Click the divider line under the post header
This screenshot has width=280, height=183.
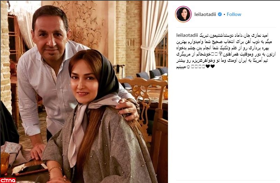tap(226, 28)
